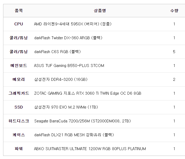Click the 상품명 column header
Screen dimensions: 185x159
100,11
